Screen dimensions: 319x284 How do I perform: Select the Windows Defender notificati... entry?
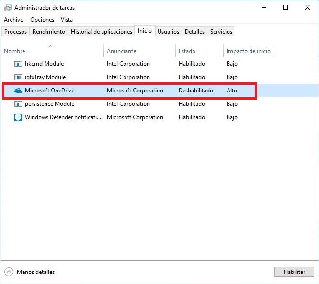(x=63, y=117)
